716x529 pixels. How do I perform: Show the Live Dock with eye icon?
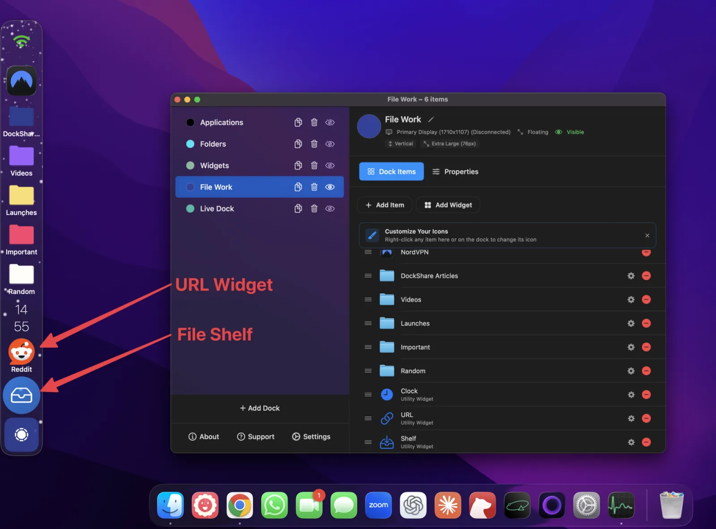[330, 208]
